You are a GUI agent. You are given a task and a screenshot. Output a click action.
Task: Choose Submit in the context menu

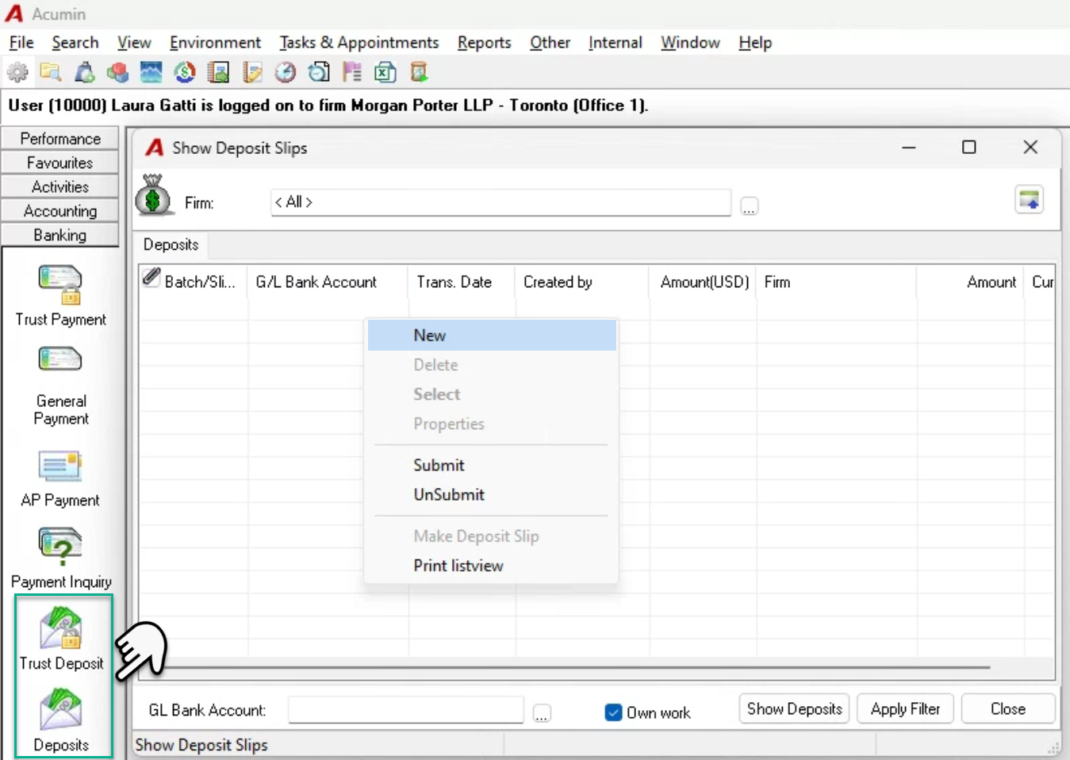point(492,466)
